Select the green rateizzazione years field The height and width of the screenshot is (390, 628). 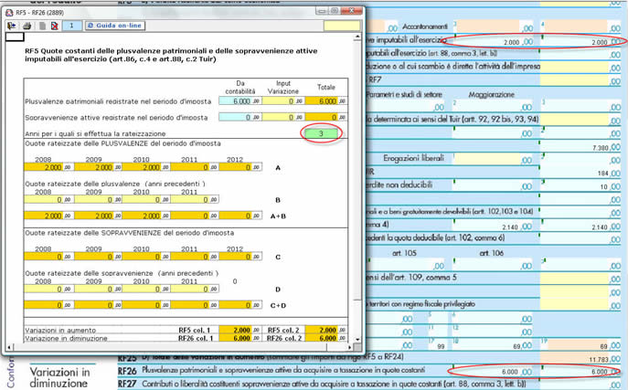click(320, 134)
